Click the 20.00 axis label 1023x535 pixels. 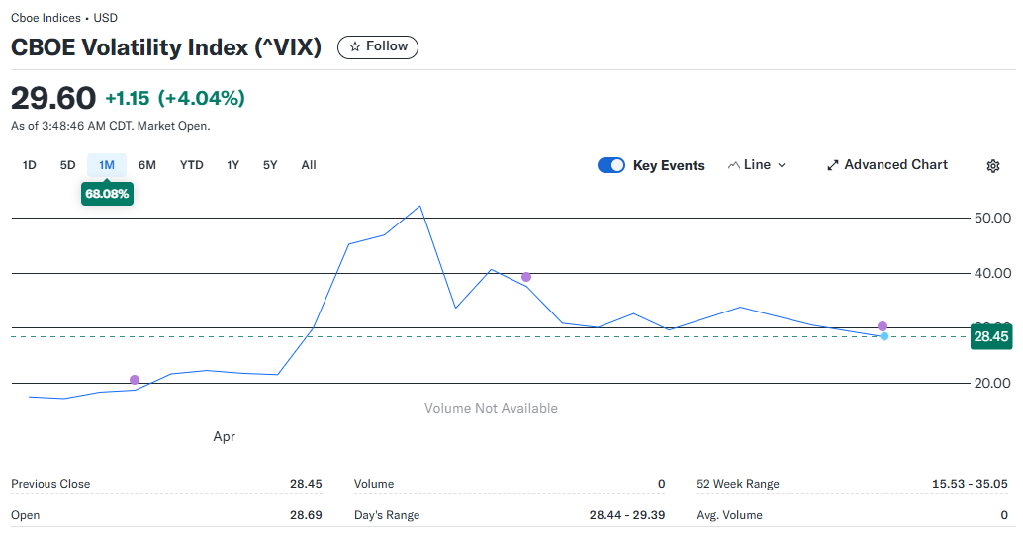992,383
